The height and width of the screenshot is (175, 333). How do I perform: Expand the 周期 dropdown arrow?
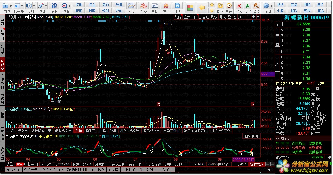click(x=34, y=6)
